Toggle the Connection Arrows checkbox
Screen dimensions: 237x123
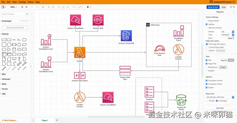(206, 81)
